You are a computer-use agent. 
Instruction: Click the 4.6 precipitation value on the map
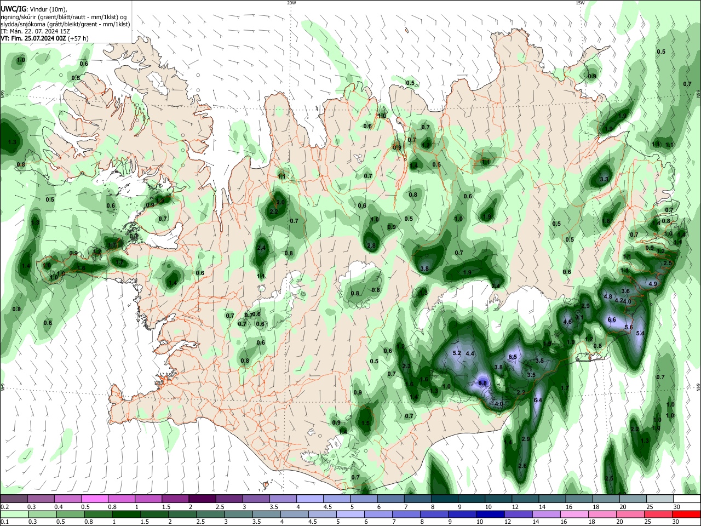(x=567, y=322)
